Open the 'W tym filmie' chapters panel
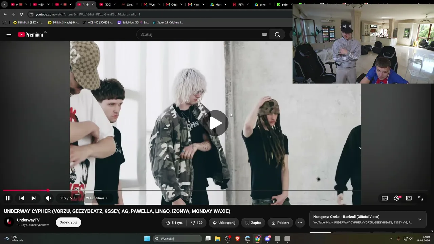 [97, 198]
